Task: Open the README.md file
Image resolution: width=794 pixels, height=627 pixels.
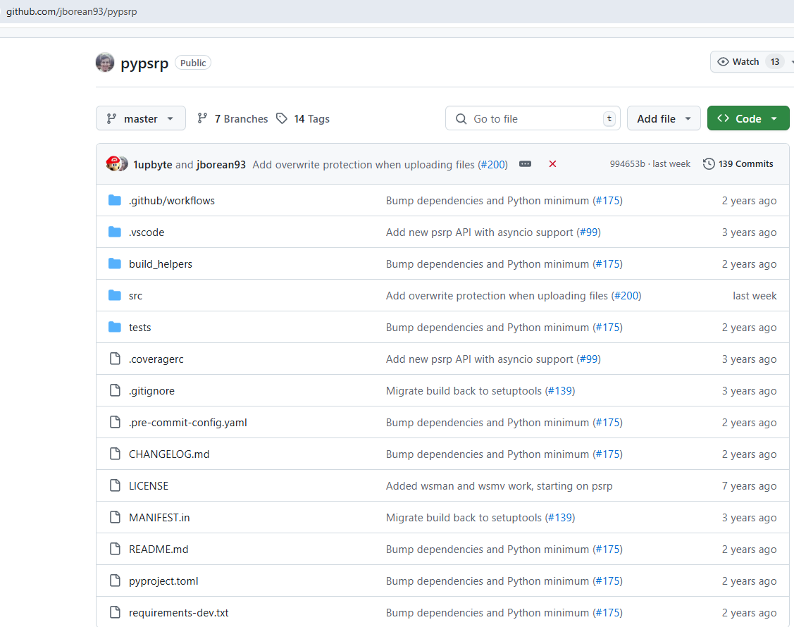Action: [159, 550]
